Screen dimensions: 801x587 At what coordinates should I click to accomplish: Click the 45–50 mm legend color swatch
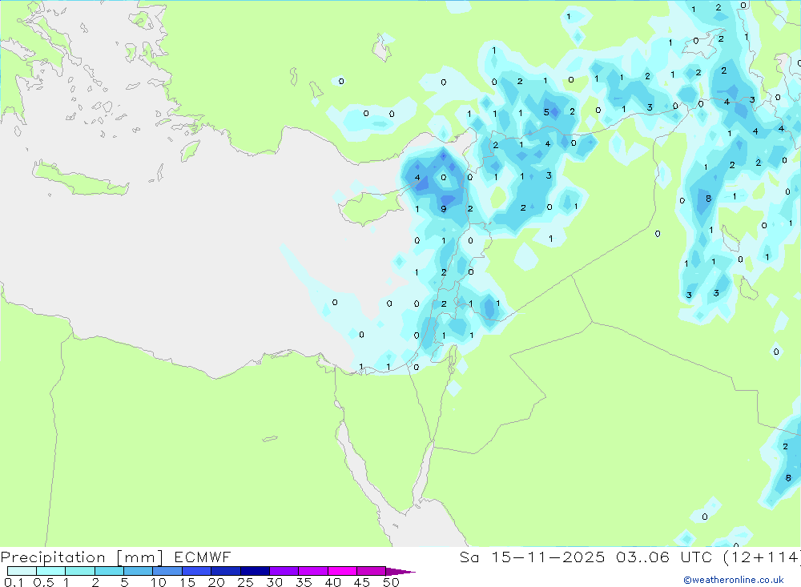pos(372,571)
